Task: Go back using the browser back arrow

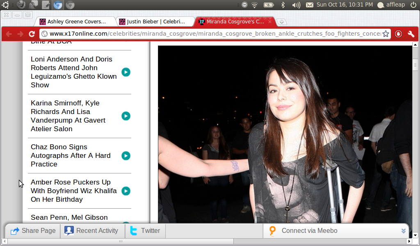Action: pyautogui.click(x=9, y=34)
